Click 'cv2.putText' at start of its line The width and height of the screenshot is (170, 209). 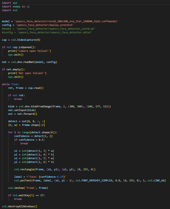(23, 181)
